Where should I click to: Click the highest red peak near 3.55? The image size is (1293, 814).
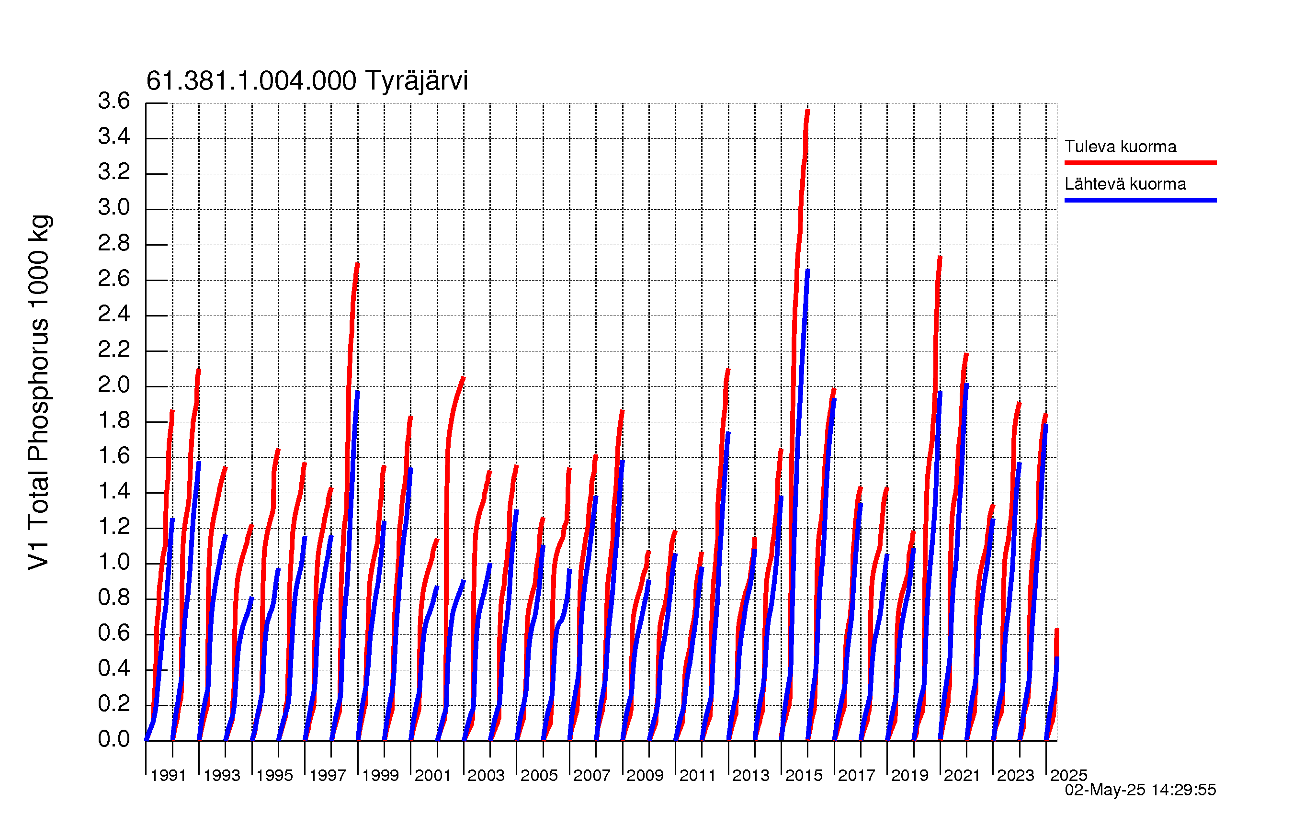click(807, 111)
